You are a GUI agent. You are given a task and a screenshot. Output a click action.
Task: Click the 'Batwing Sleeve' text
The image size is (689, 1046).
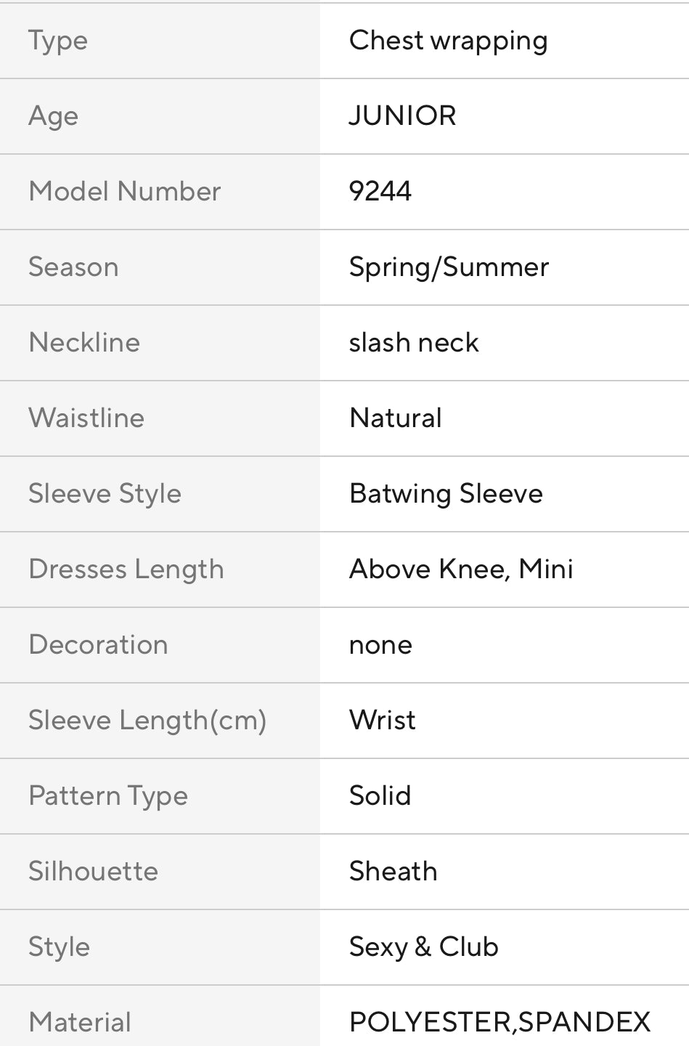point(446,494)
